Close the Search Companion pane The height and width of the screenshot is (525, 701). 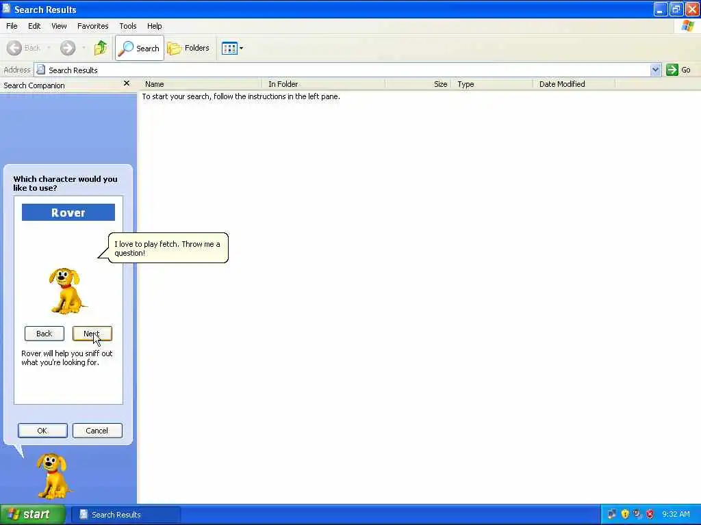point(127,83)
